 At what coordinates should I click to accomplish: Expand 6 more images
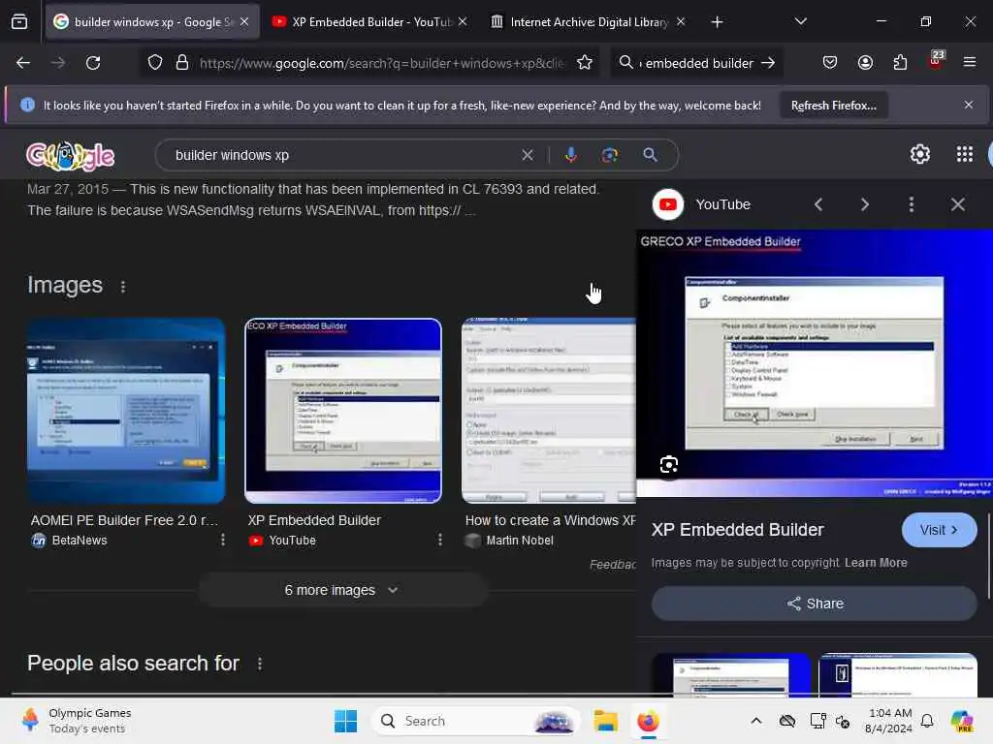pos(342,590)
